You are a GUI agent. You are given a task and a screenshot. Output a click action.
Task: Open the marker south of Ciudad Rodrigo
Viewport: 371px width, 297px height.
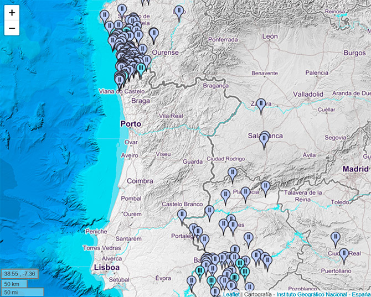pos(233,174)
